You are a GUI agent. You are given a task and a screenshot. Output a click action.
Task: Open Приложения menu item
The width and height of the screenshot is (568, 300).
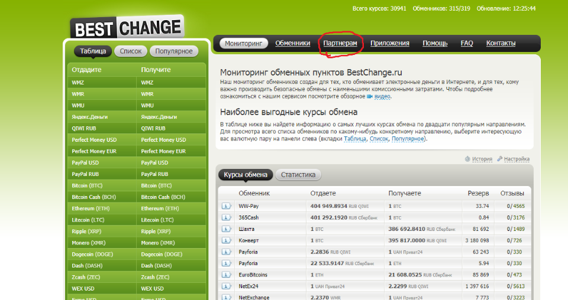point(390,43)
